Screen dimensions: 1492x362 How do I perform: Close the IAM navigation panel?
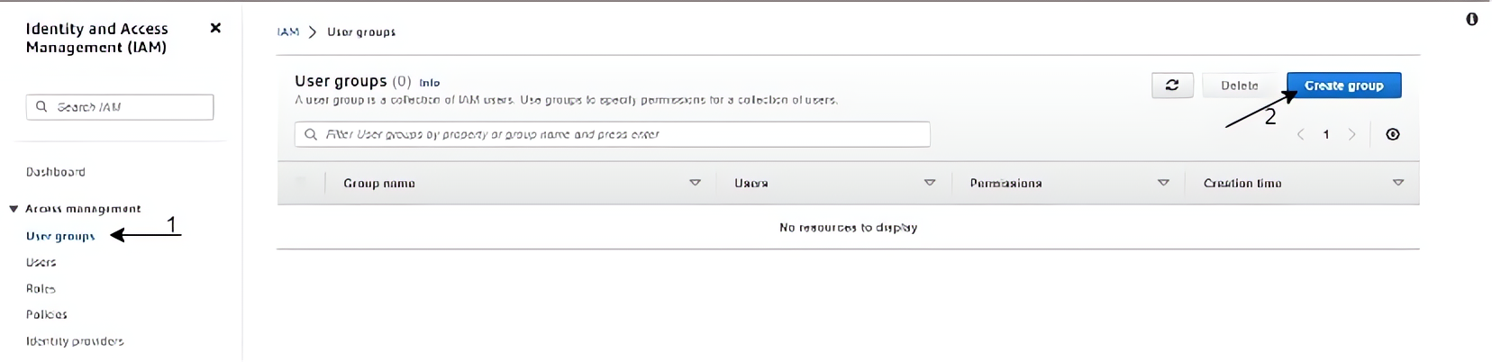(x=215, y=28)
